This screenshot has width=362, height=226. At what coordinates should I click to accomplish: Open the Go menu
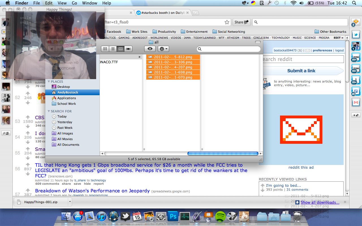click(74, 3)
